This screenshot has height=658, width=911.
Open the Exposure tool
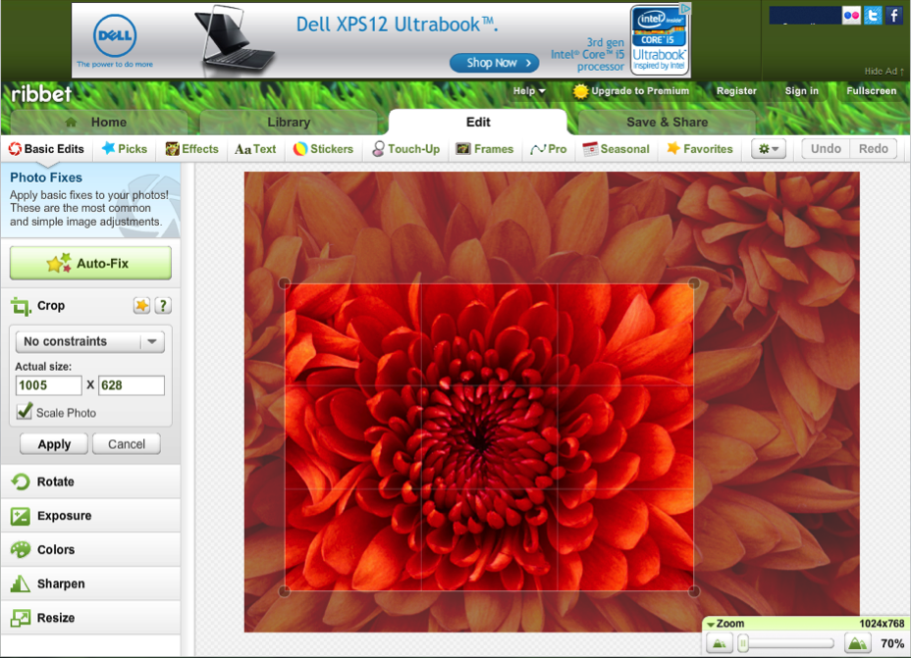tap(64, 516)
